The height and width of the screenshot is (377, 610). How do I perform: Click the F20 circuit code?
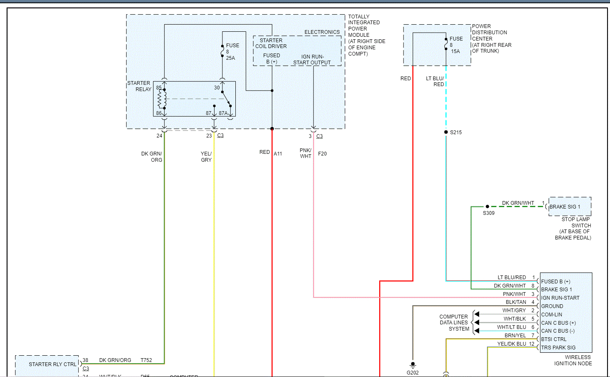point(322,154)
